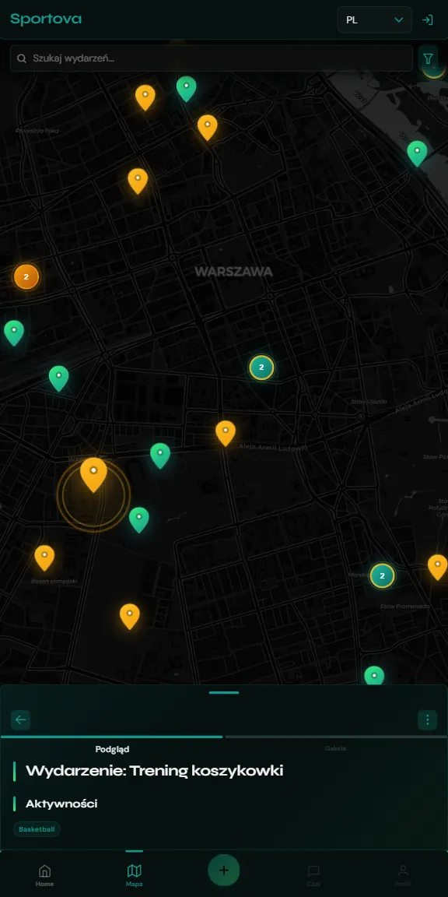Click the highlighted selected orange map pin
This screenshot has width=448, height=897.
(93, 475)
